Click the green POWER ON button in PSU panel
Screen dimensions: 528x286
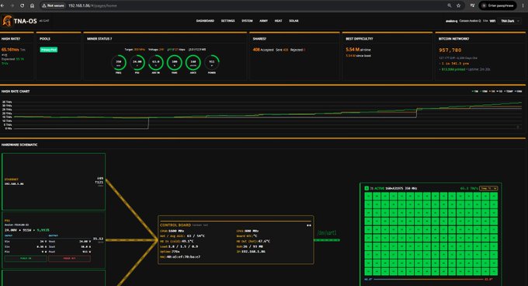26,258
